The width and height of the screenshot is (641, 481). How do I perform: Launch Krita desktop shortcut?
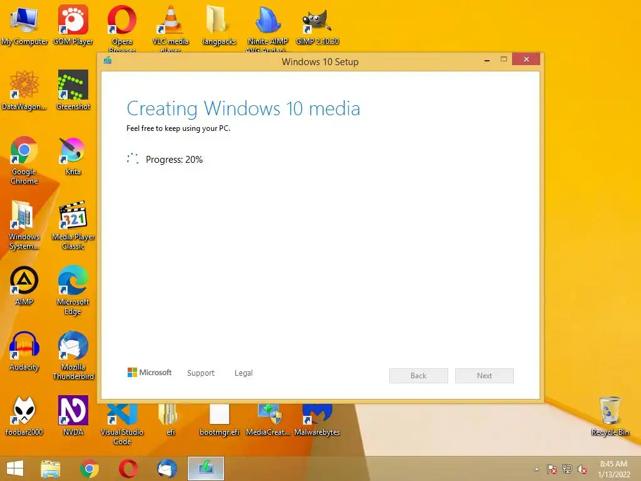click(73, 155)
